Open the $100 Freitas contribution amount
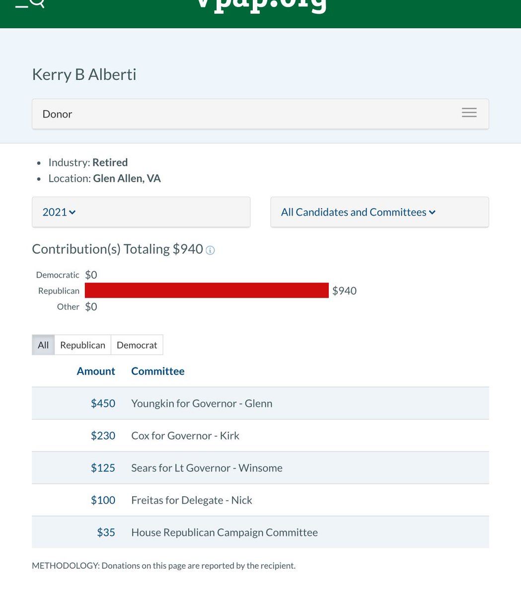 [103, 500]
